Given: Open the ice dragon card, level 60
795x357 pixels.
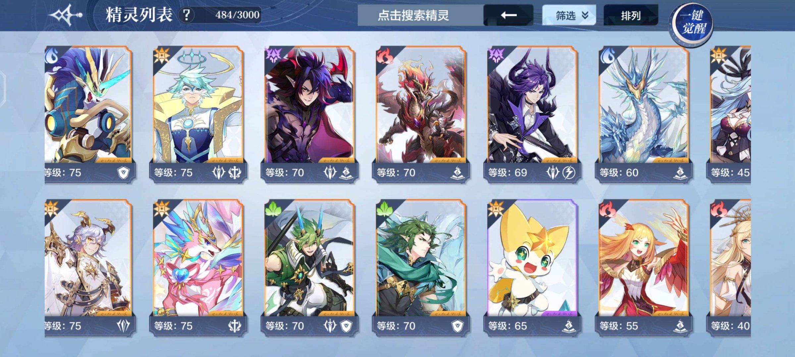Looking at the screenshot, I should click(643, 115).
